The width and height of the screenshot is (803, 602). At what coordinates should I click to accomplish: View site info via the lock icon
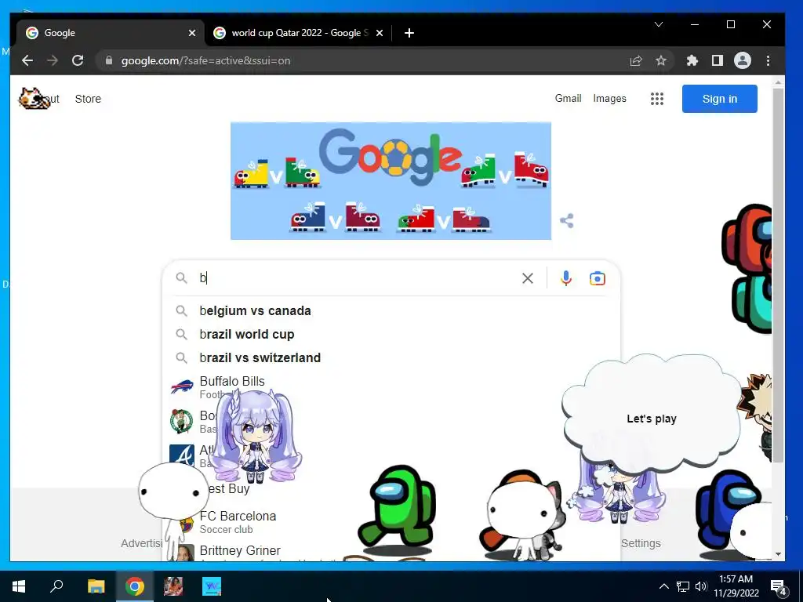point(108,60)
